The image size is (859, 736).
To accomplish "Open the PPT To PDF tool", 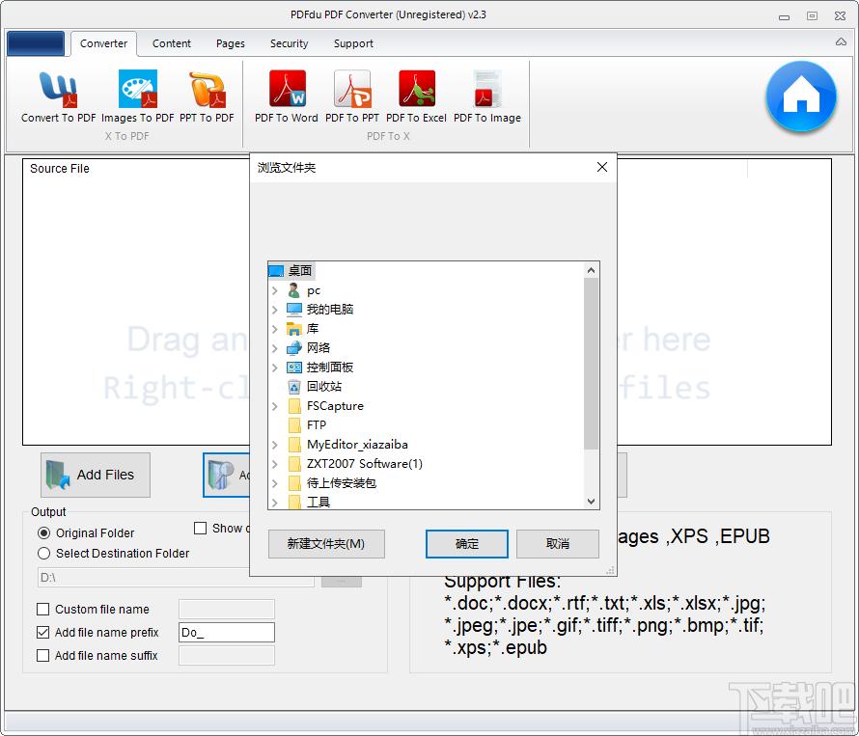I will coord(207,96).
